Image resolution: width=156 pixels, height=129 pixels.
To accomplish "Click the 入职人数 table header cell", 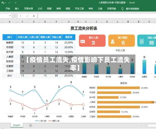I will (34, 37).
